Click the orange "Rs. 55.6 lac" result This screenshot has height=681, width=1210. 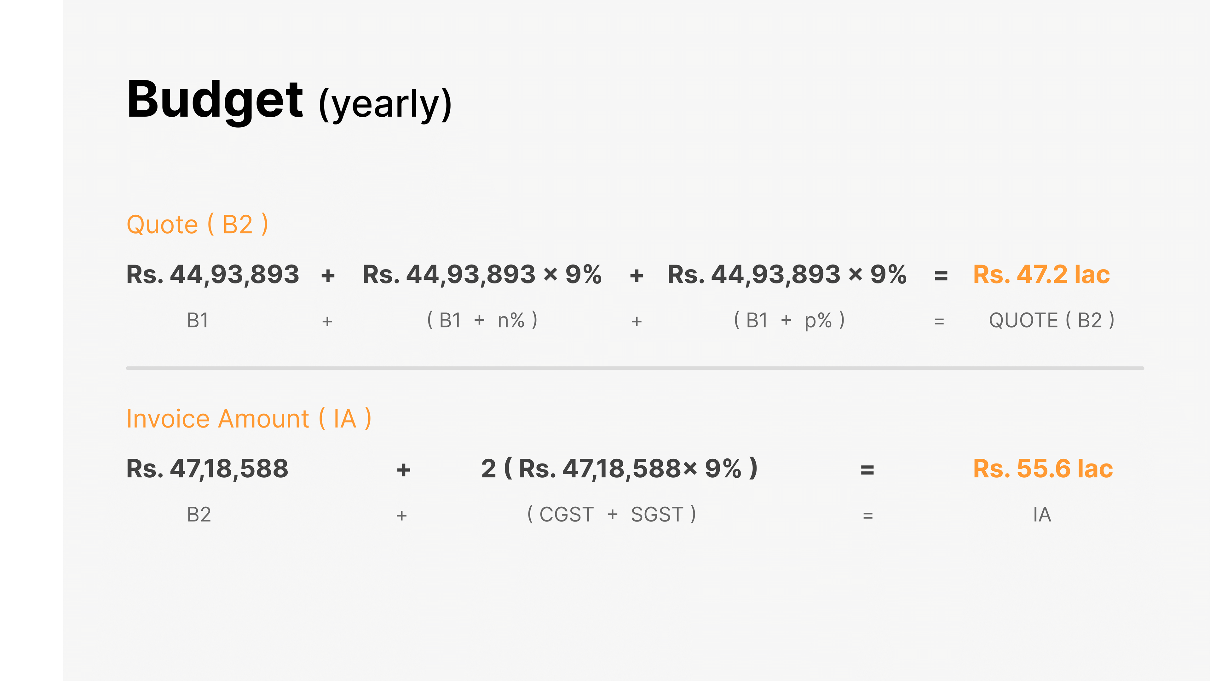point(1043,469)
